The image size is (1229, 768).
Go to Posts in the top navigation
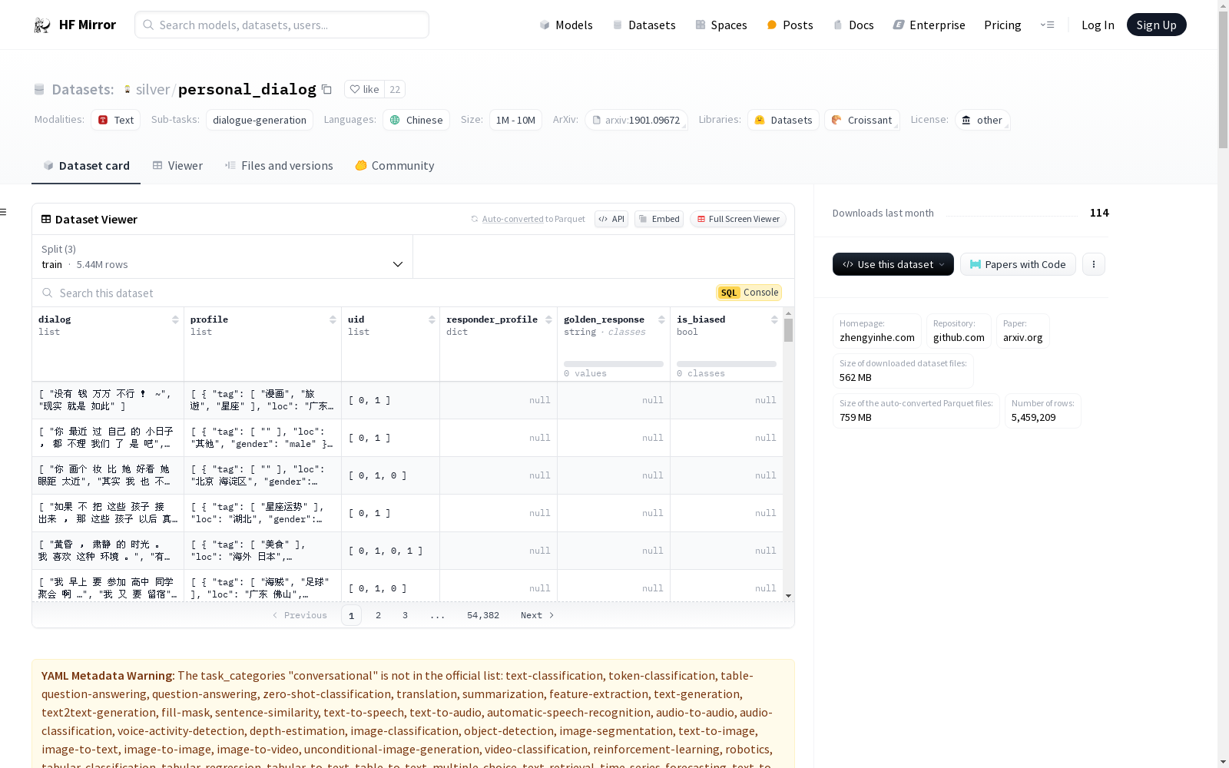tap(790, 25)
